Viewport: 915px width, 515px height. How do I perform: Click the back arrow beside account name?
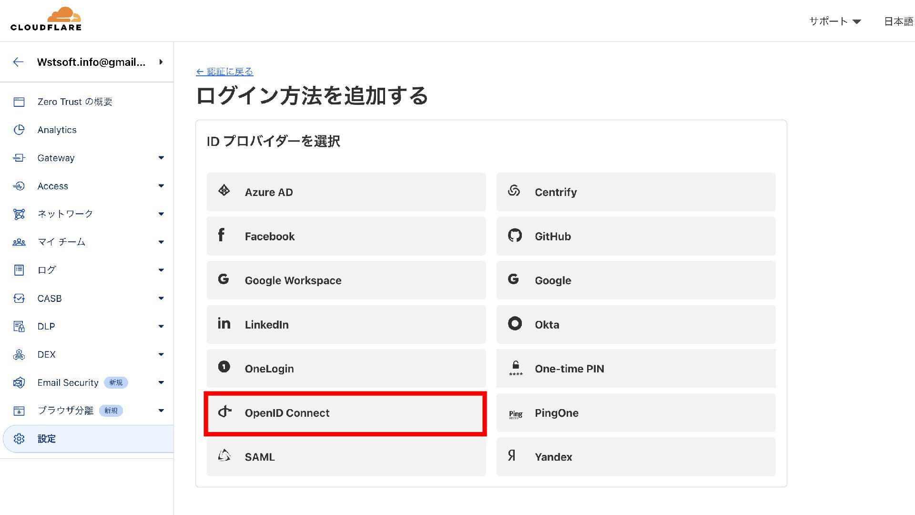click(x=18, y=62)
